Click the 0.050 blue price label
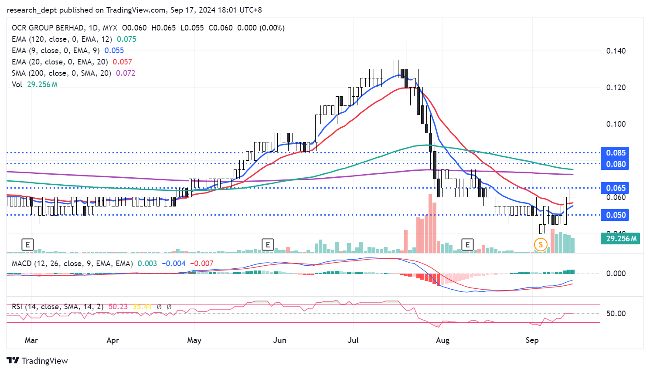The image size is (650, 372). click(x=615, y=215)
